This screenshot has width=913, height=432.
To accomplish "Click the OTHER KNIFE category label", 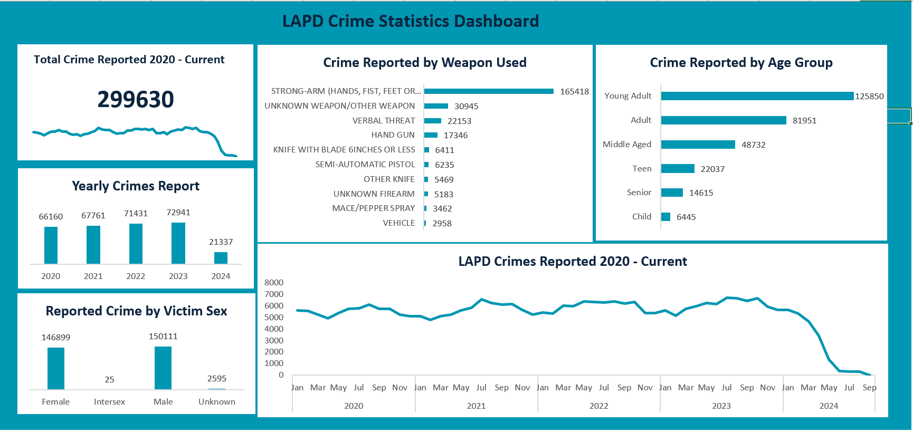I will pos(389,179).
